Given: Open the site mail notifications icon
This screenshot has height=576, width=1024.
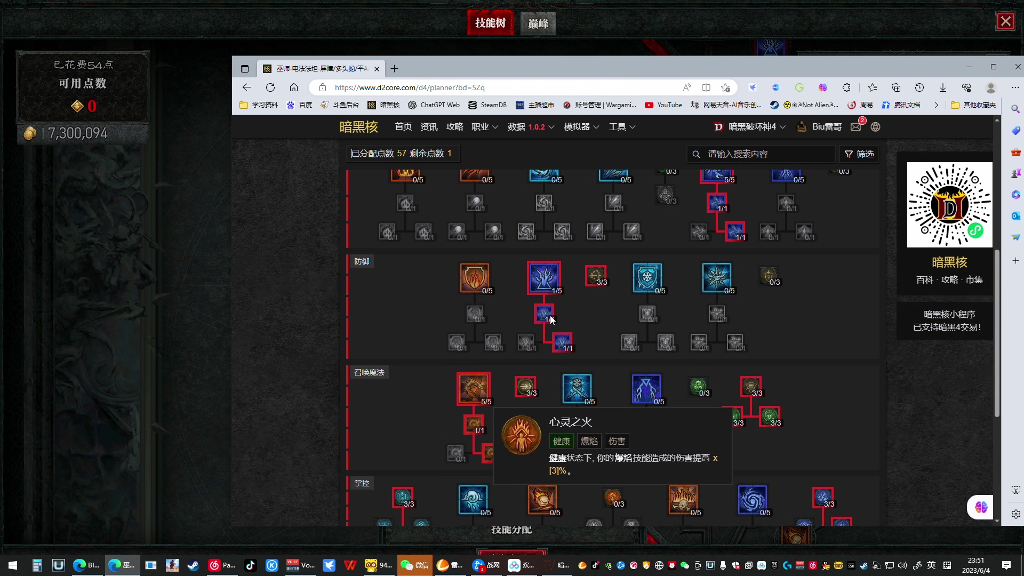Looking at the screenshot, I should pos(856,127).
